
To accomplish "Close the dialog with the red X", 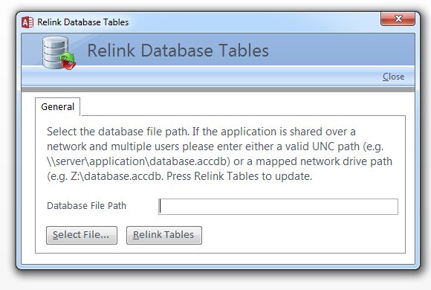I will (398, 19).
